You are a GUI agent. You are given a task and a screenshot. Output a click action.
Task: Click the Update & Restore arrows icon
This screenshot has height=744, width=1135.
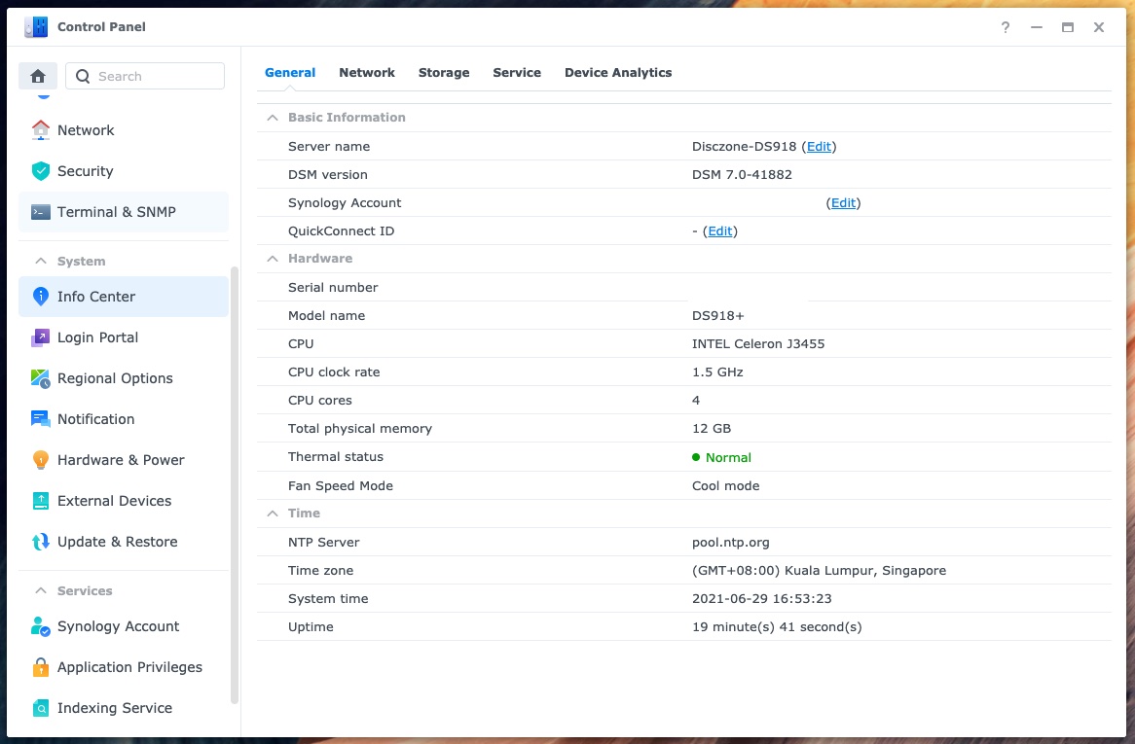[41, 542]
